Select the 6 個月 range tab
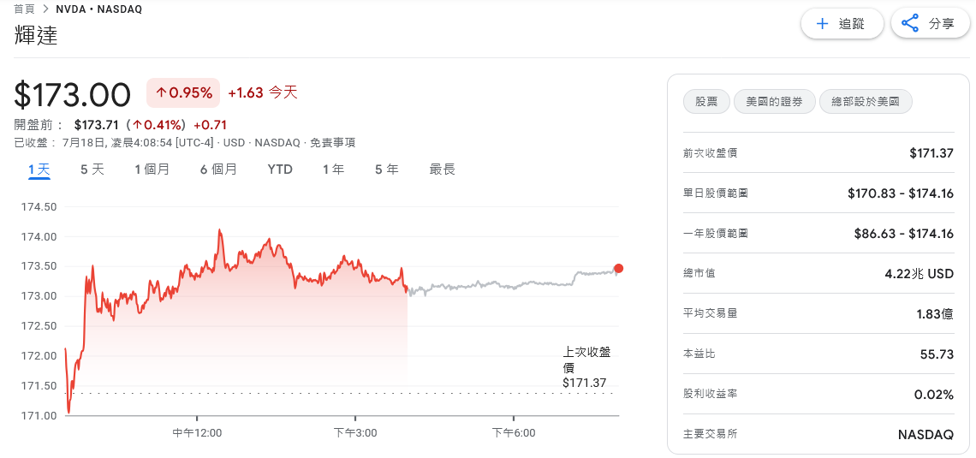Screen dimensions: 976x458 pyautogui.click(x=218, y=170)
